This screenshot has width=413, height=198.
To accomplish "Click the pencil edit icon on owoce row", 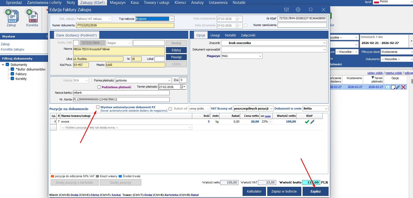I will pyautogui.click(x=312, y=122).
